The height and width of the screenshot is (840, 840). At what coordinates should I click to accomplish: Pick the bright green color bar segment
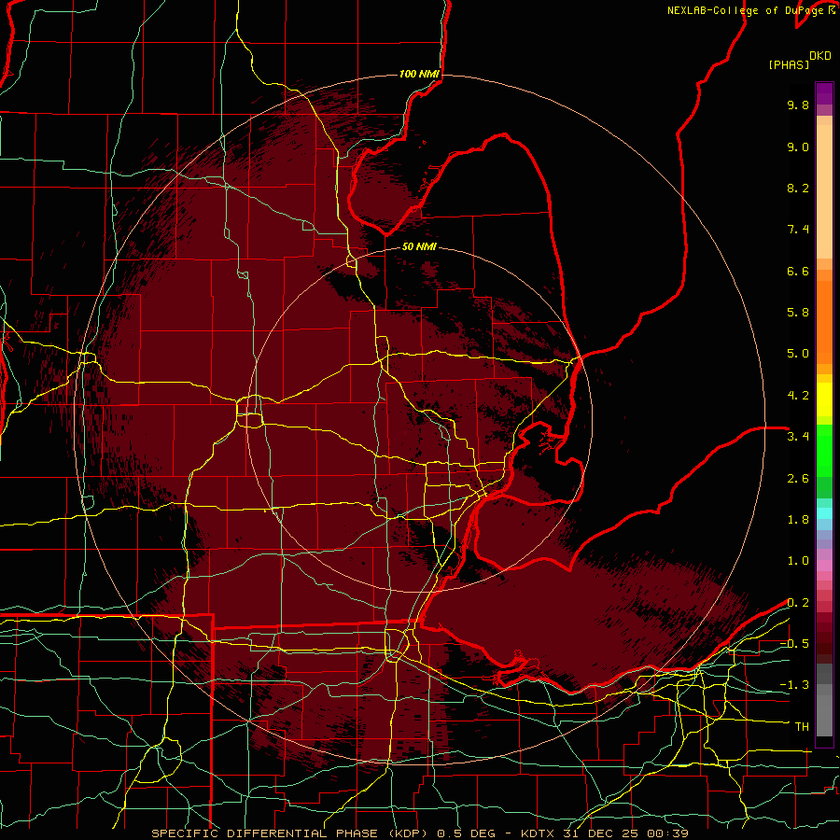[x=824, y=450]
